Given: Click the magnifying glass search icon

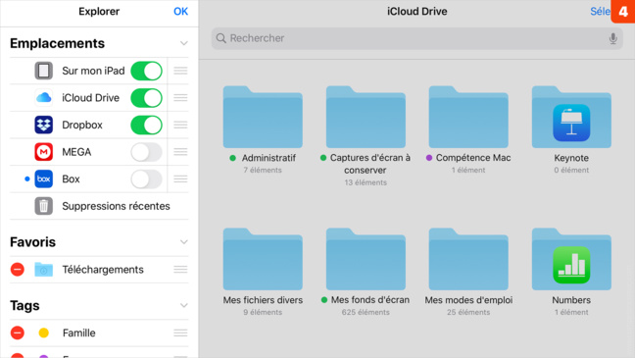Looking at the screenshot, I should point(221,38).
